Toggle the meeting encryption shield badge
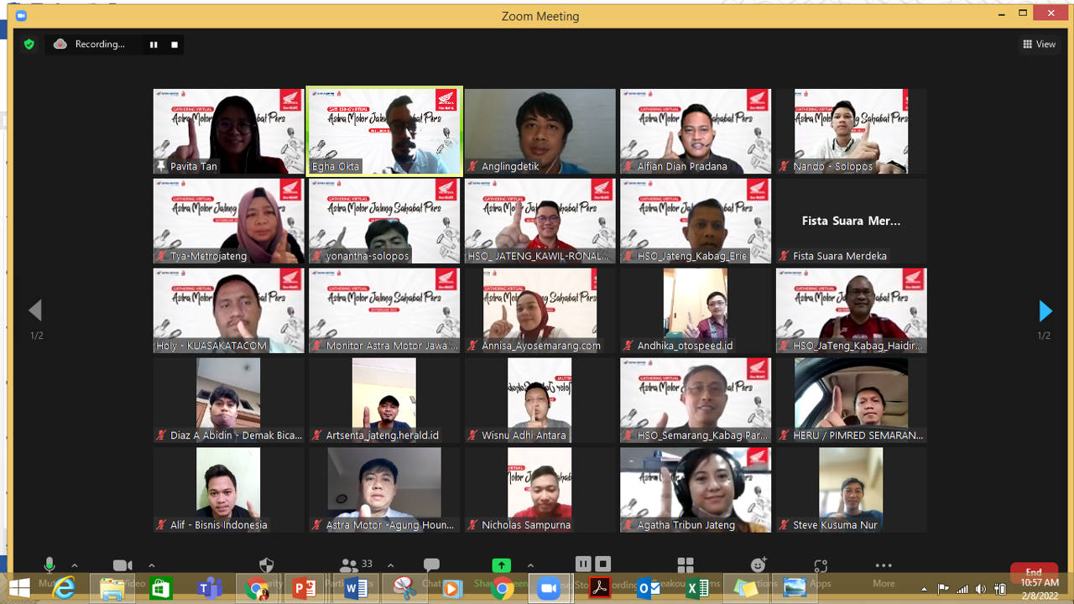Image resolution: width=1074 pixels, height=604 pixels. tap(29, 44)
